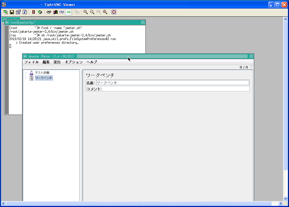Open the オプション menu in JMeter
The image size is (289, 207).
point(74,62)
